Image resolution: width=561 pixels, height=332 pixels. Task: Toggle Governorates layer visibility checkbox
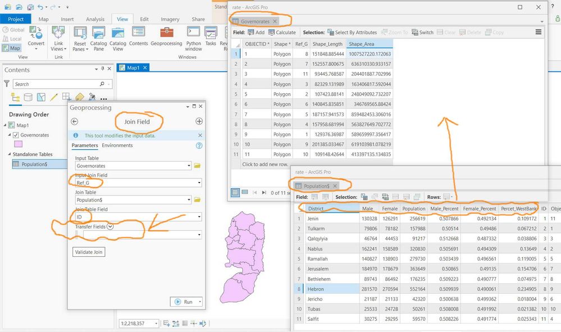click(x=16, y=135)
